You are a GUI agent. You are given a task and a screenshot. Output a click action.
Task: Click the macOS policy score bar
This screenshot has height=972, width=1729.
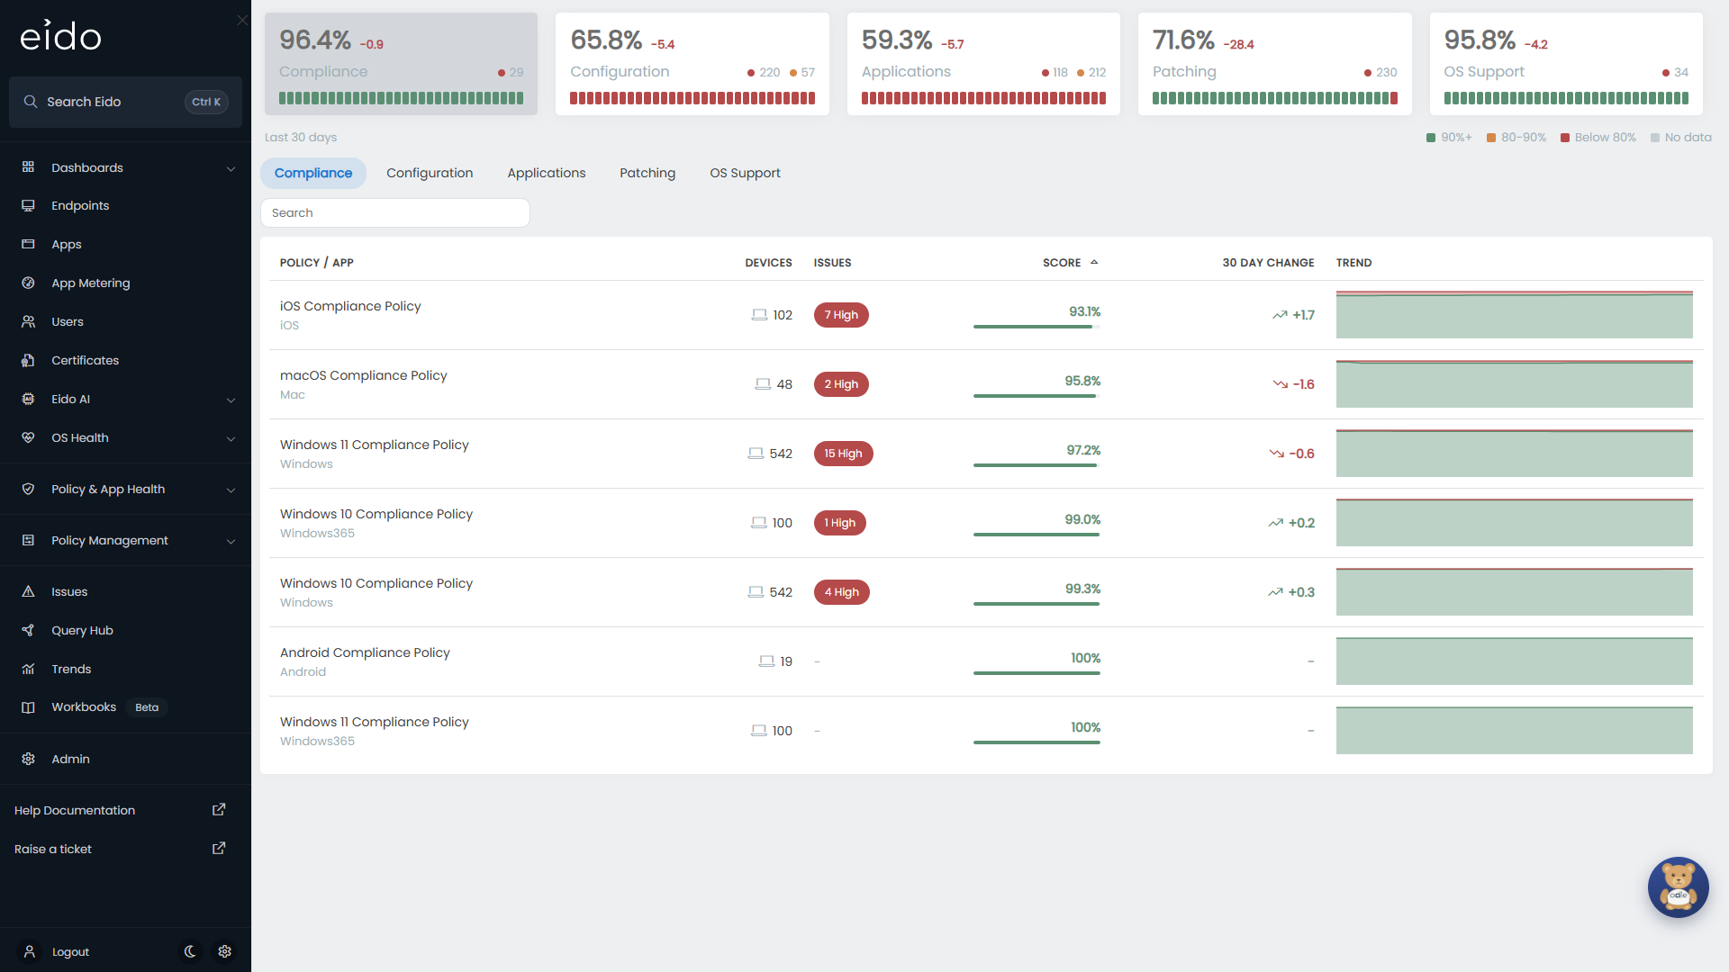click(1036, 396)
